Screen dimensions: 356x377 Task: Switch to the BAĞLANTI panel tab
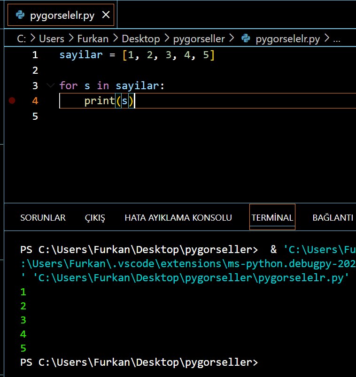click(x=333, y=217)
